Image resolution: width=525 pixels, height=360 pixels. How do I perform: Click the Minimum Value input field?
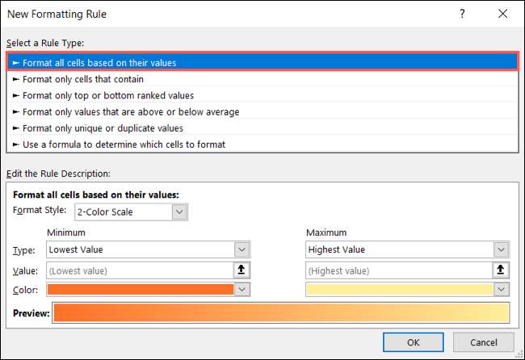click(x=140, y=270)
